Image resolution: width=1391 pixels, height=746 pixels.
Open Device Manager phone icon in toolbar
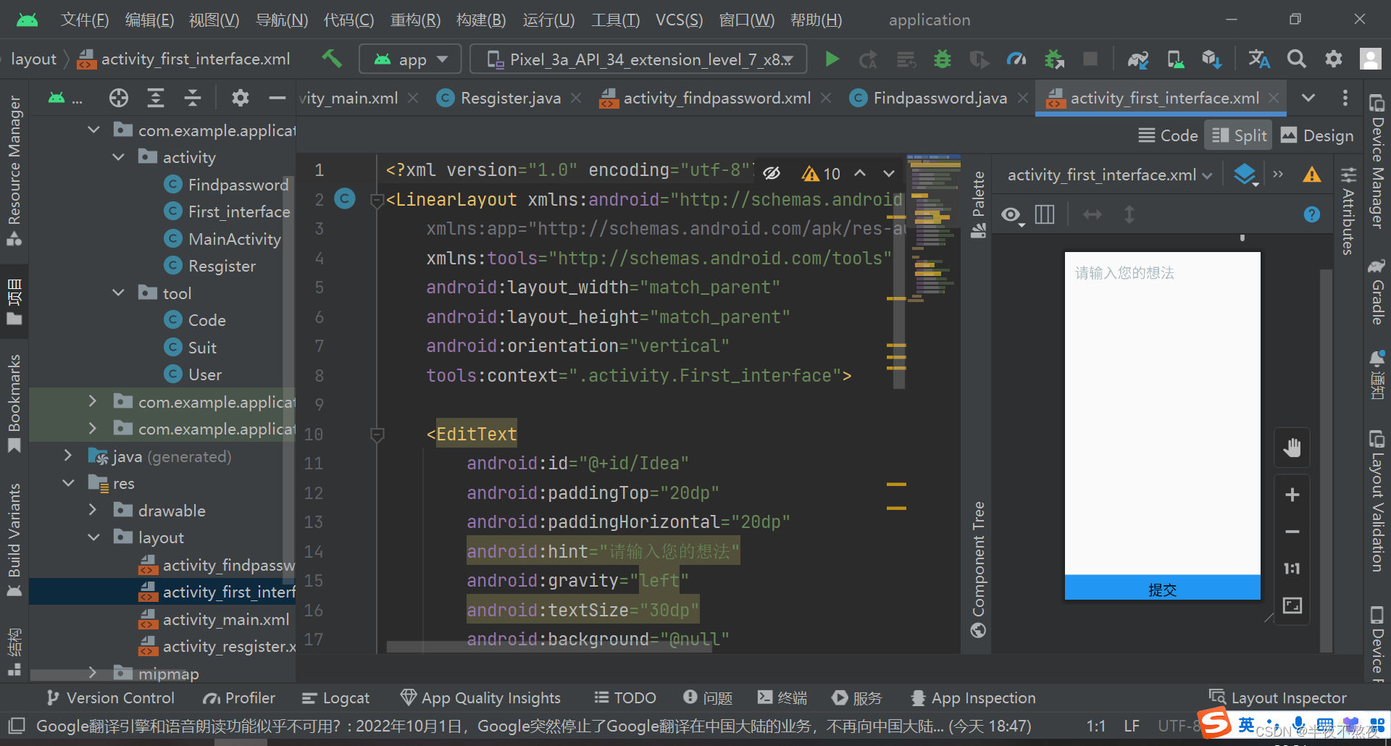point(1175,59)
